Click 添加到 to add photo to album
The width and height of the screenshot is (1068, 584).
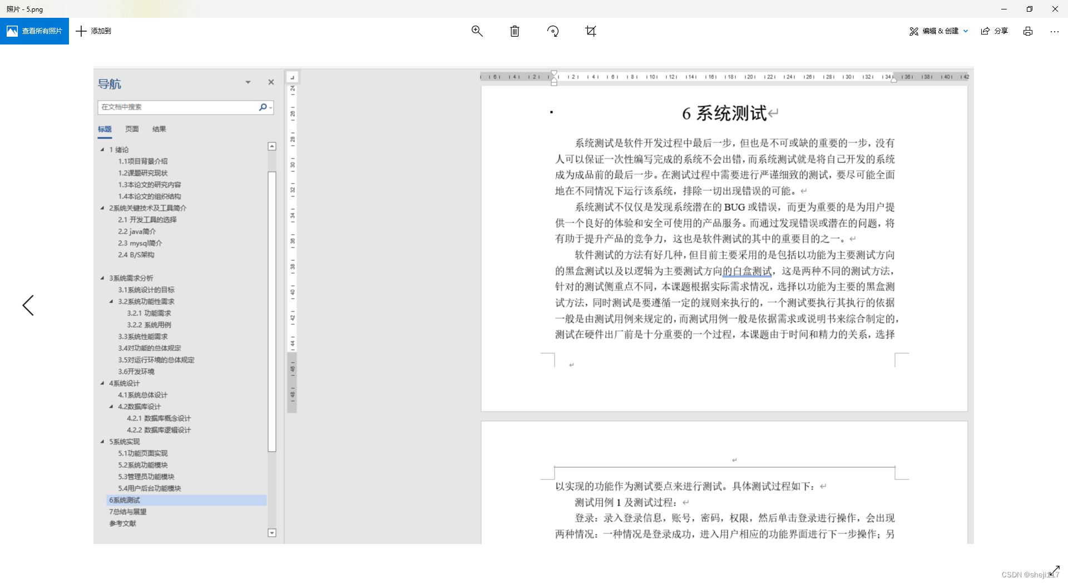point(93,31)
